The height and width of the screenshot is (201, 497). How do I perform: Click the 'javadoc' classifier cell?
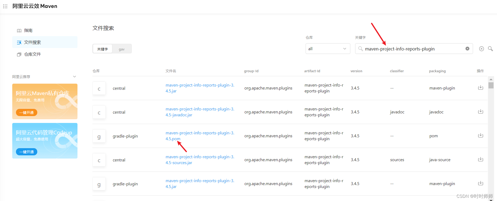click(397, 112)
